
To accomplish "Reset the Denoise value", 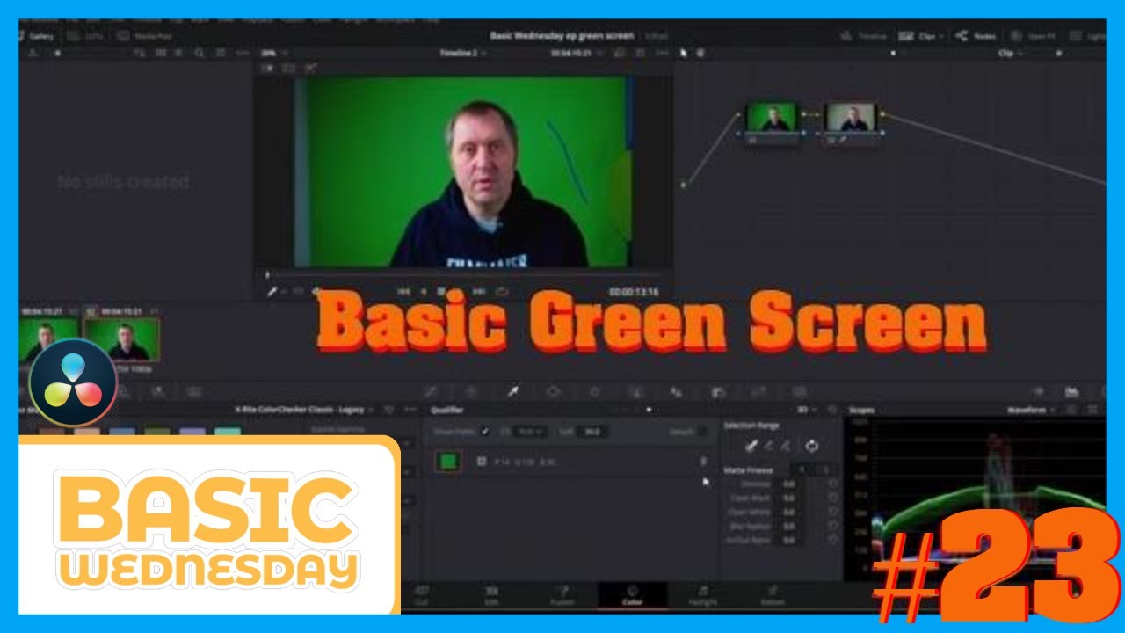I will click(x=833, y=484).
